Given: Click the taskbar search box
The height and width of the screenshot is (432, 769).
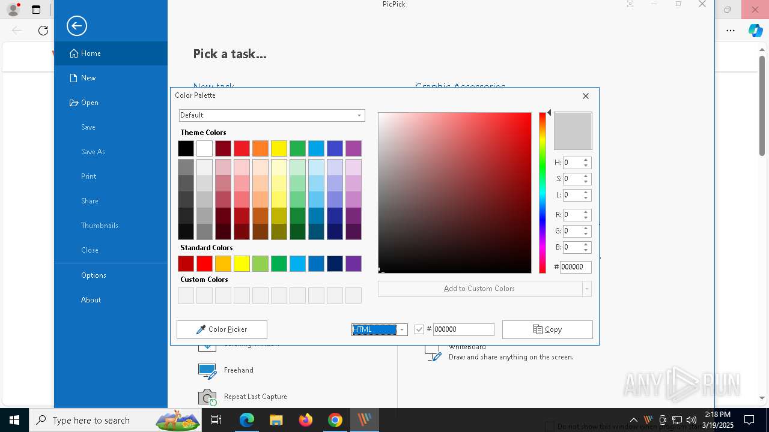Looking at the screenshot, I should 114,420.
